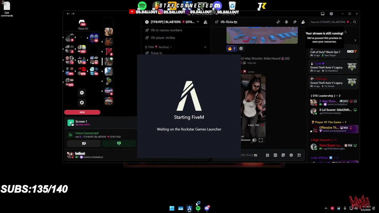The image size is (379, 213).
Task: Click the red NEW mentions pill
Action: 82,112
